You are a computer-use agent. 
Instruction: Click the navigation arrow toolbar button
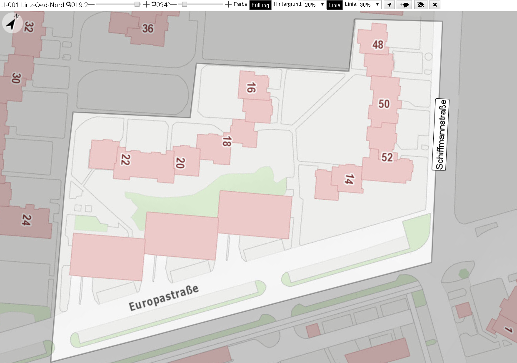click(389, 5)
